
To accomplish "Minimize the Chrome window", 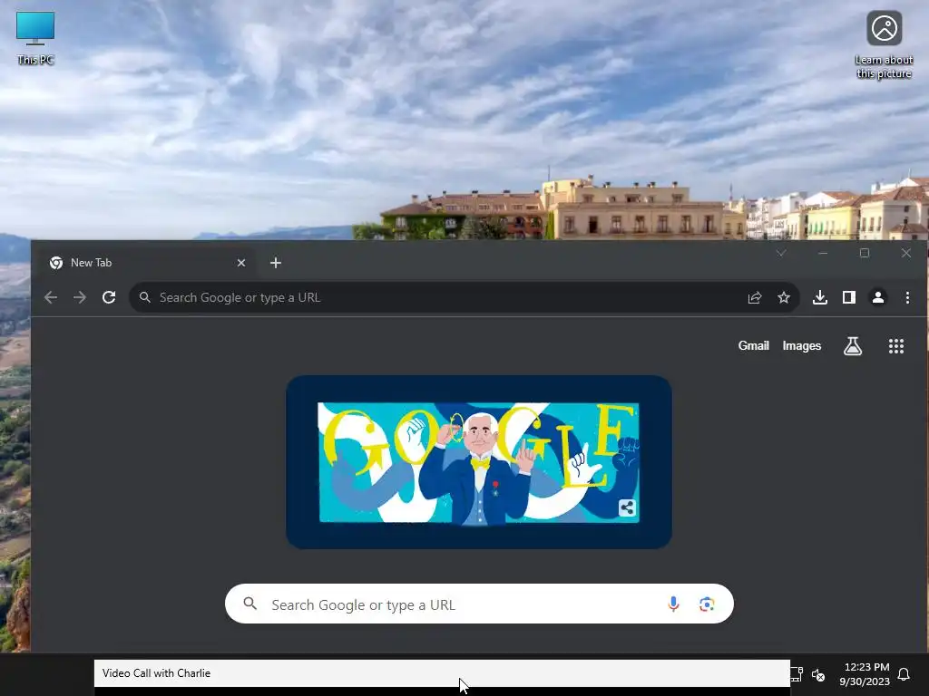I will click(x=823, y=253).
